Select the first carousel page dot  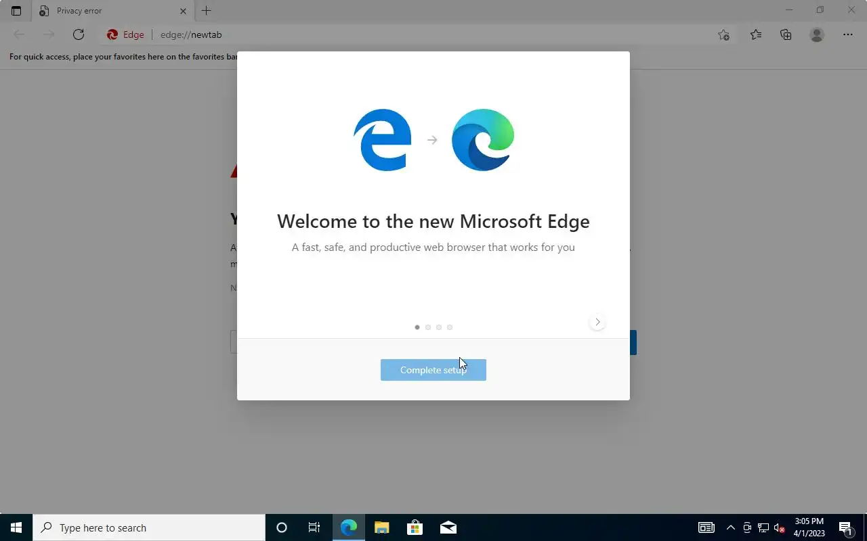417,327
